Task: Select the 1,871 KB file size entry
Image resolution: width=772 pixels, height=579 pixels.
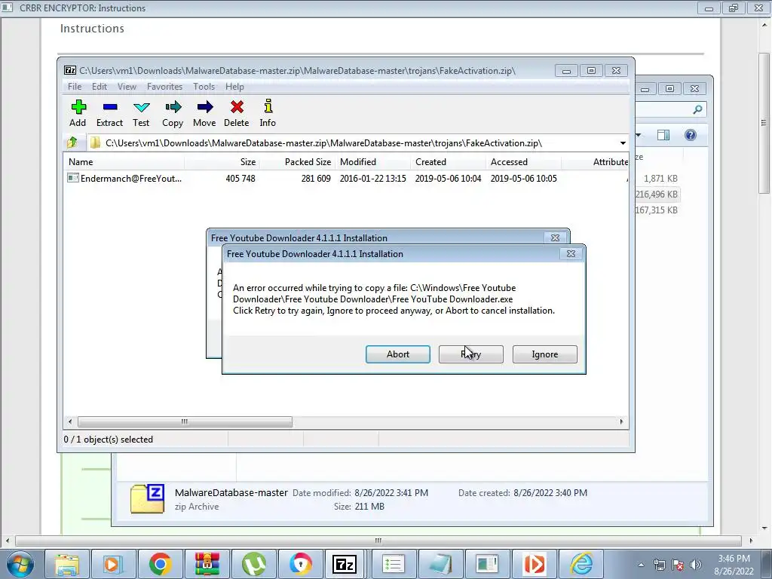Action: tap(660, 179)
